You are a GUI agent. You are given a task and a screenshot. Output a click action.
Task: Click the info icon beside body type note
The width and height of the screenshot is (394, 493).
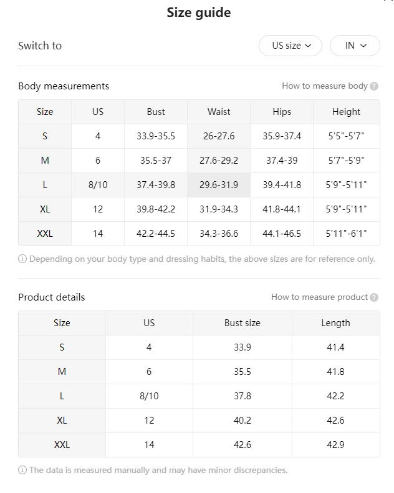[22, 259]
